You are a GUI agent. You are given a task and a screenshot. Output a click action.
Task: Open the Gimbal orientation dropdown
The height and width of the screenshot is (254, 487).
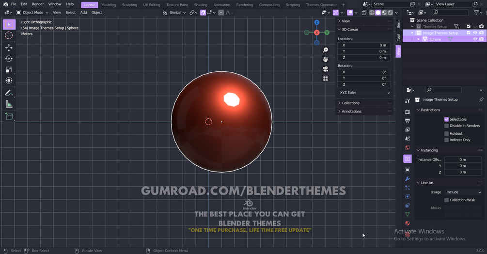(x=174, y=13)
